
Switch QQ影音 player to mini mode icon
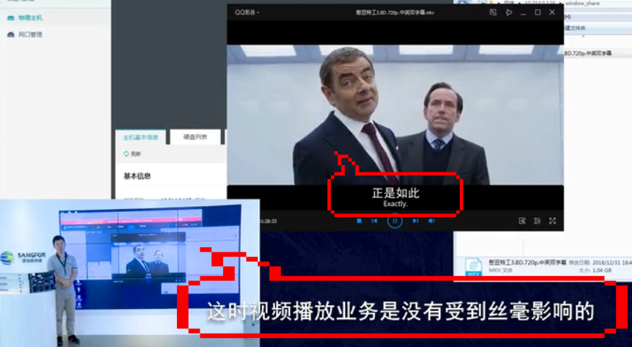pos(493,12)
